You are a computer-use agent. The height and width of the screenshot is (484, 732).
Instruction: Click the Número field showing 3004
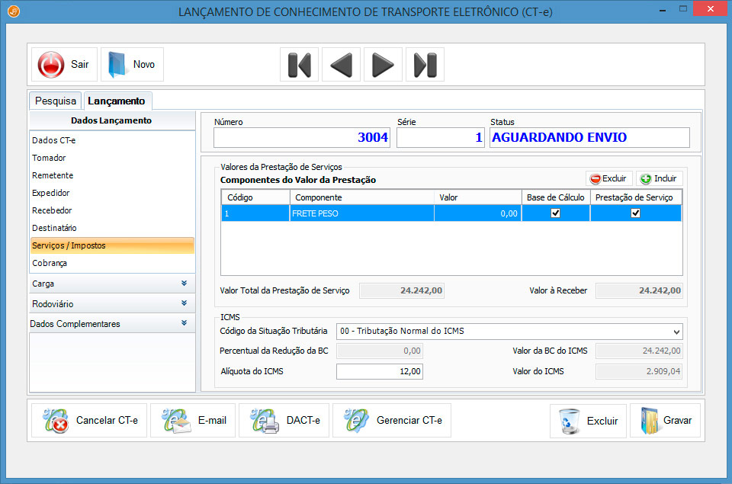(x=302, y=138)
